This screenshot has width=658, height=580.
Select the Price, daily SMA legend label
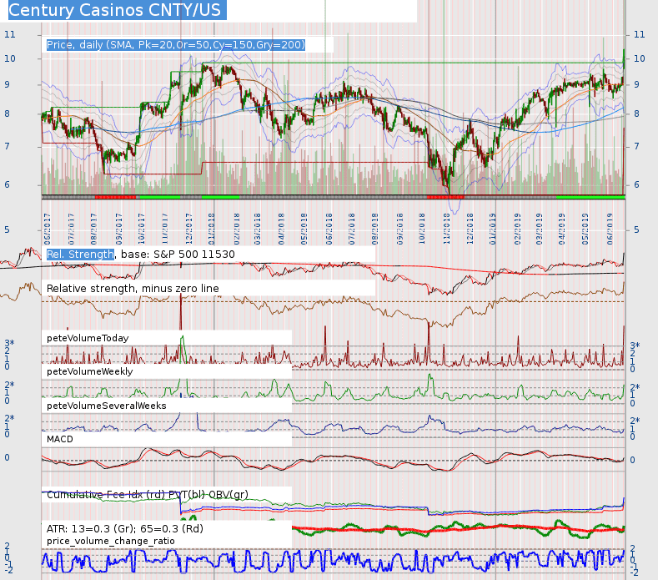coord(176,45)
